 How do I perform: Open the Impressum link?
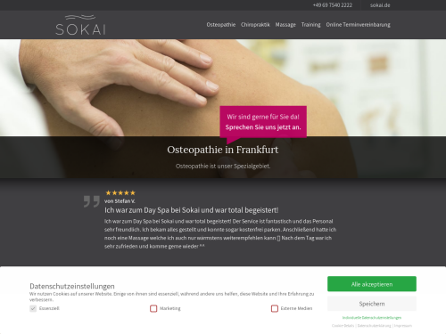[x=403, y=326]
